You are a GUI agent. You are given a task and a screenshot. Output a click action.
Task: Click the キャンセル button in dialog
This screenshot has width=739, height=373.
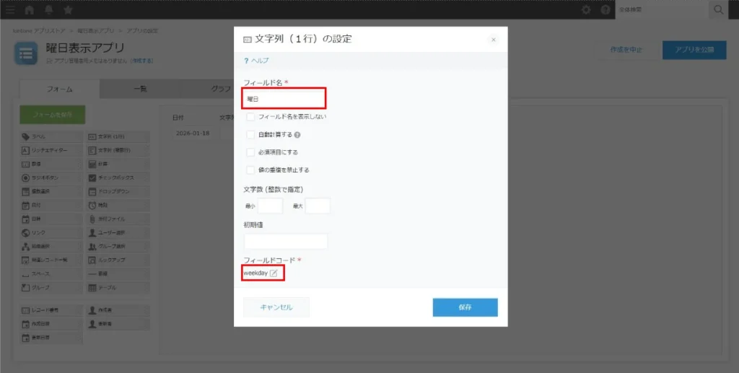276,307
